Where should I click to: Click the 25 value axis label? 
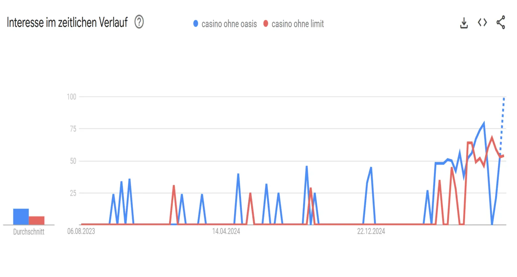click(x=73, y=193)
